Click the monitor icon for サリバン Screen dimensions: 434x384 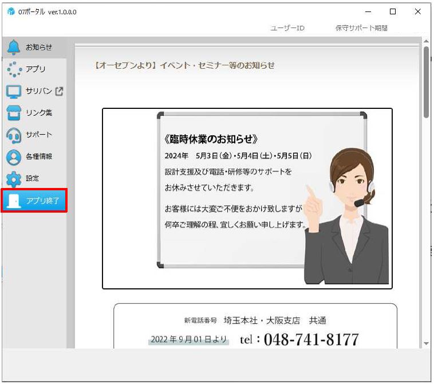[x=14, y=92]
